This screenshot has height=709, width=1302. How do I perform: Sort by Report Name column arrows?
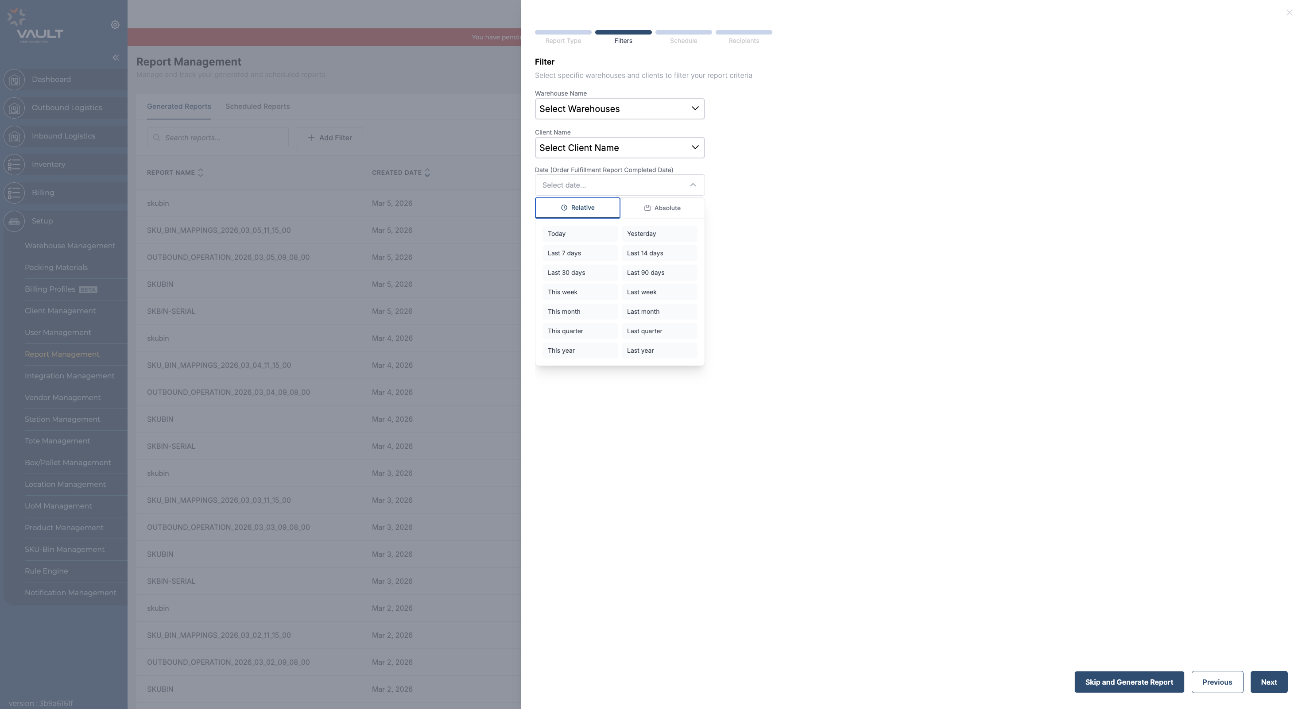tap(201, 173)
